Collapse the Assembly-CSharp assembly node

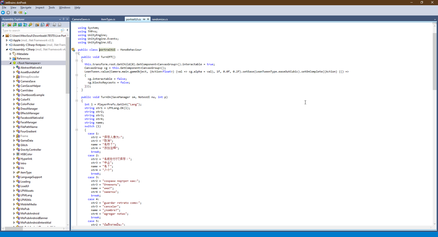coord(7,49)
